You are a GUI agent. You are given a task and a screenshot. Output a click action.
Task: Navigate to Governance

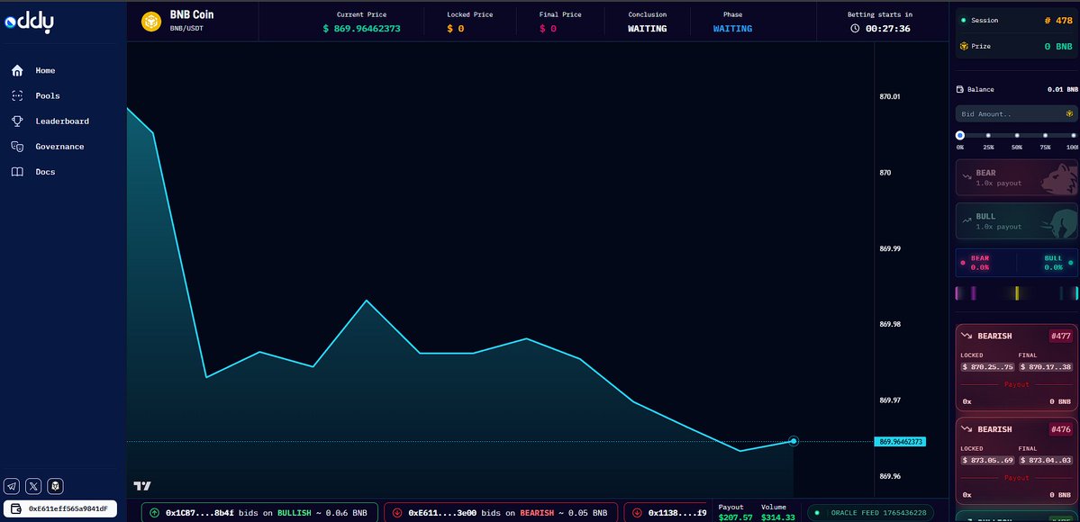click(x=60, y=147)
